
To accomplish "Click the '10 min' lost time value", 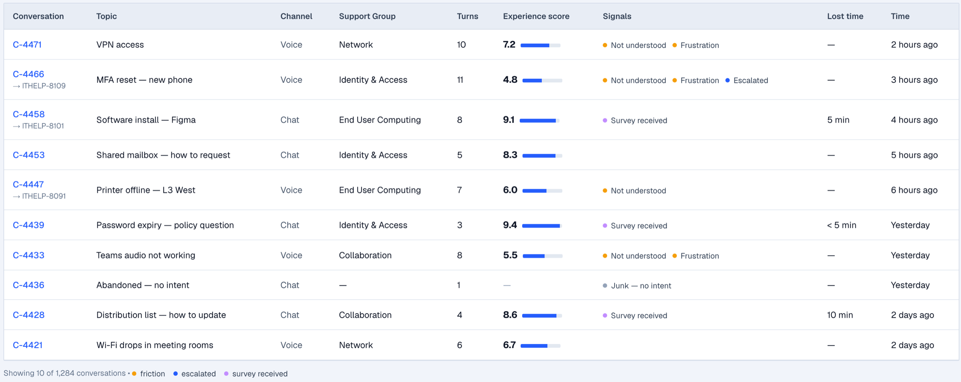I will (840, 315).
